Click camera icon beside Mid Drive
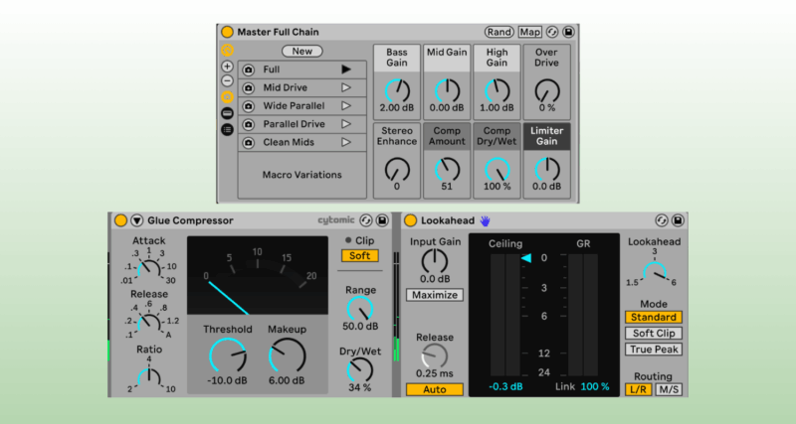This screenshot has width=796, height=424. [x=248, y=88]
